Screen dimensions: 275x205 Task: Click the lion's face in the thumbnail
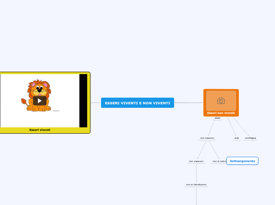coord(39,89)
